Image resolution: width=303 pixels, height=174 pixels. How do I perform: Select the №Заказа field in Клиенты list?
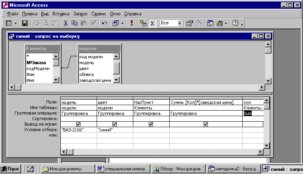[39, 63]
